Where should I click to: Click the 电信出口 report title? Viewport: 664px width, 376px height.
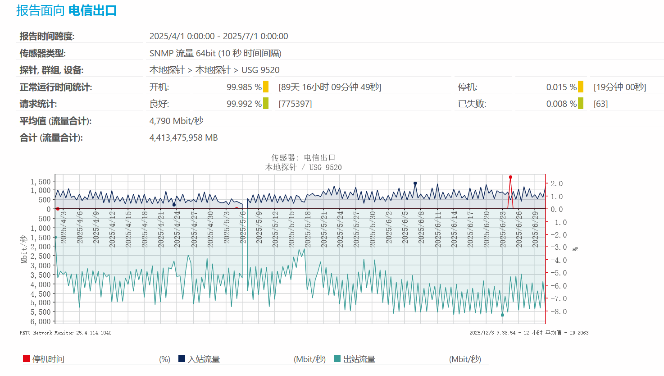click(92, 10)
